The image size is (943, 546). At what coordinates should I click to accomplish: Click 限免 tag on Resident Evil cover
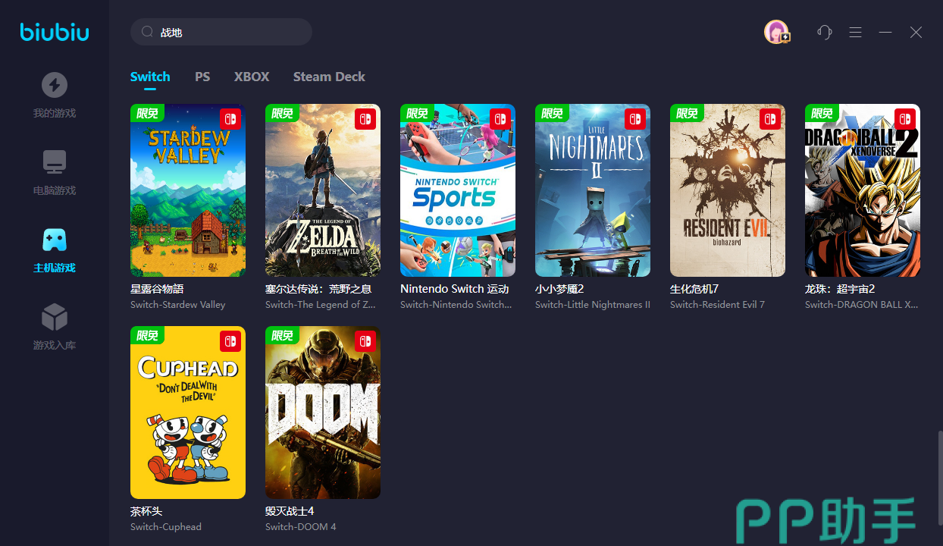(x=687, y=112)
